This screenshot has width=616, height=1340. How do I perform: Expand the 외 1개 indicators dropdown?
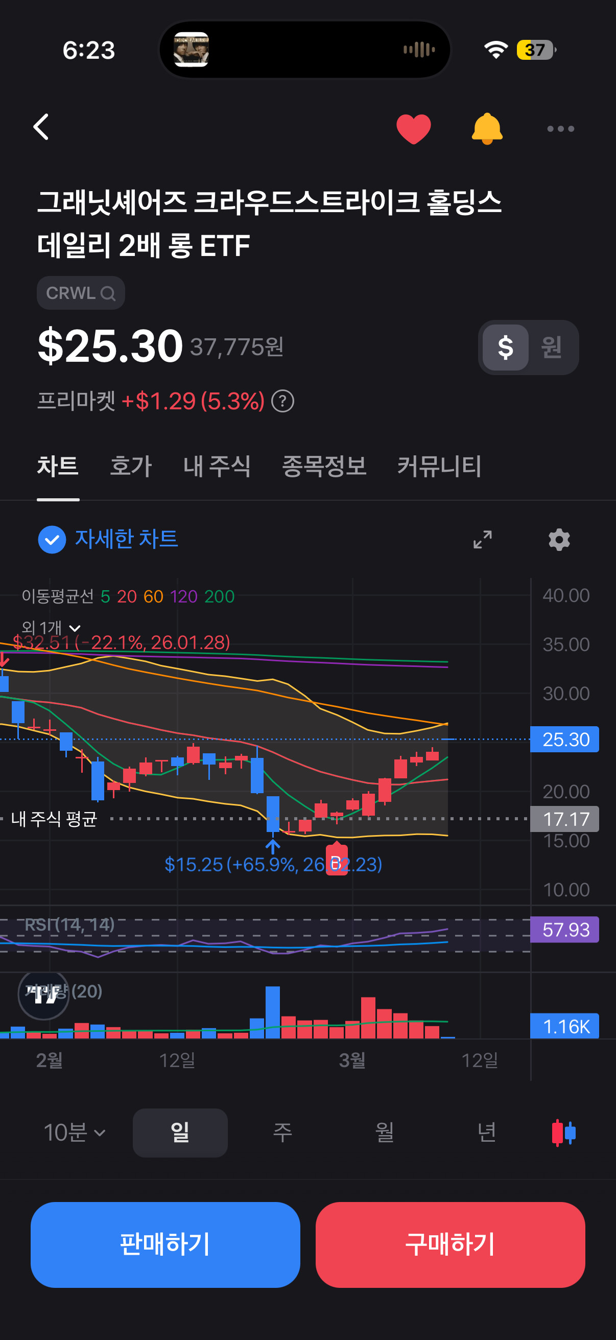(51, 628)
